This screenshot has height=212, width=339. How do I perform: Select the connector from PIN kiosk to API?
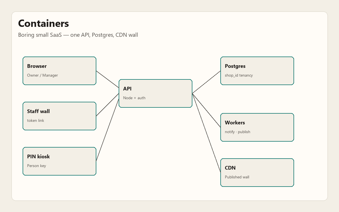(107, 130)
